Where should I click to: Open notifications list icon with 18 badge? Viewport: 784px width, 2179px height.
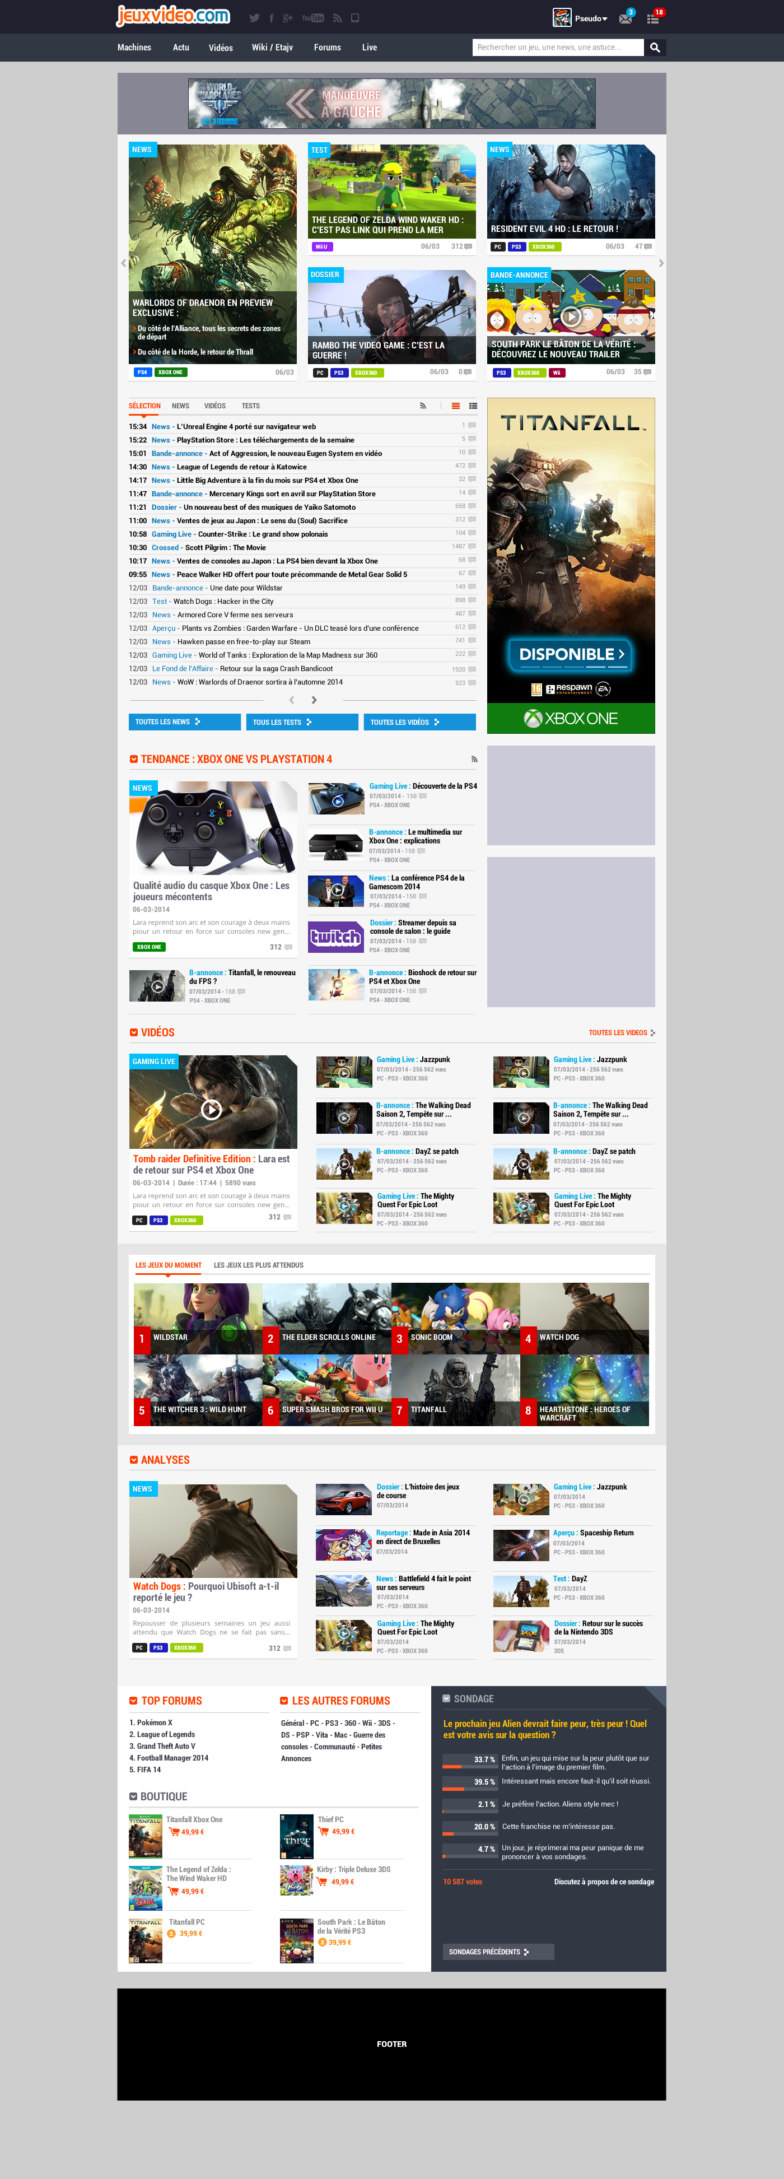pyautogui.click(x=653, y=18)
